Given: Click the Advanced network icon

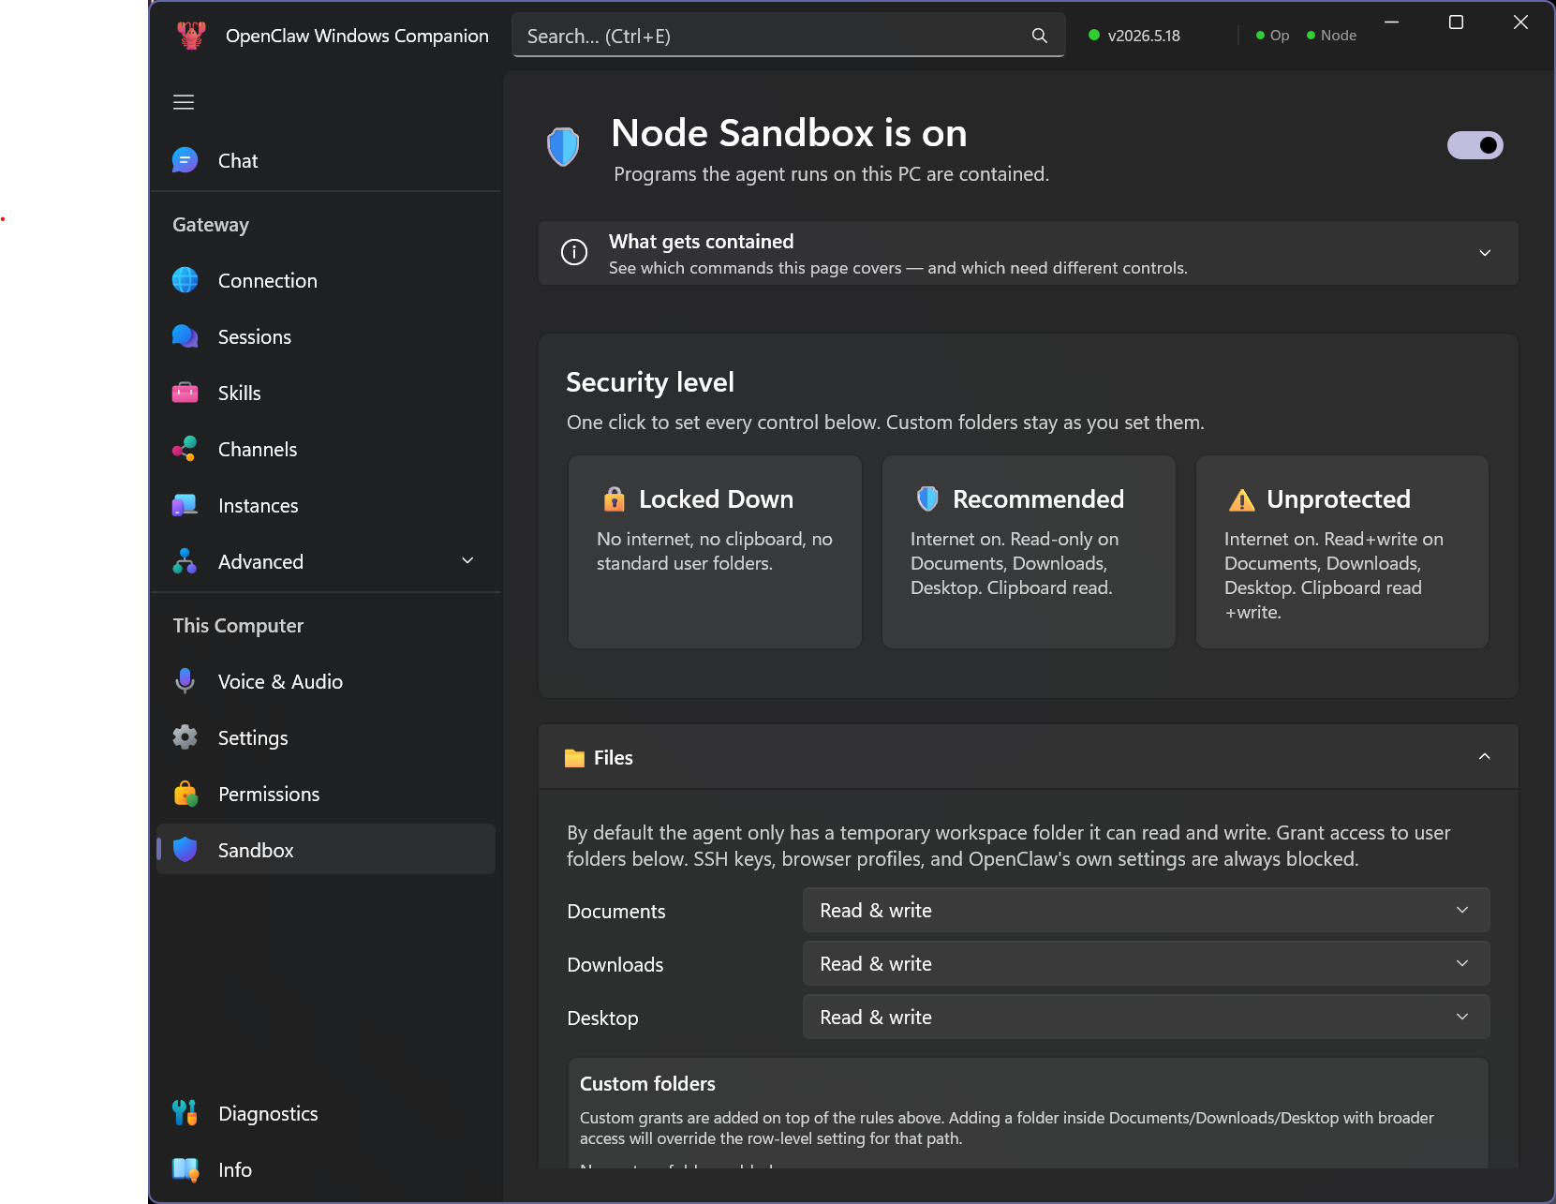Looking at the screenshot, I should 185,561.
